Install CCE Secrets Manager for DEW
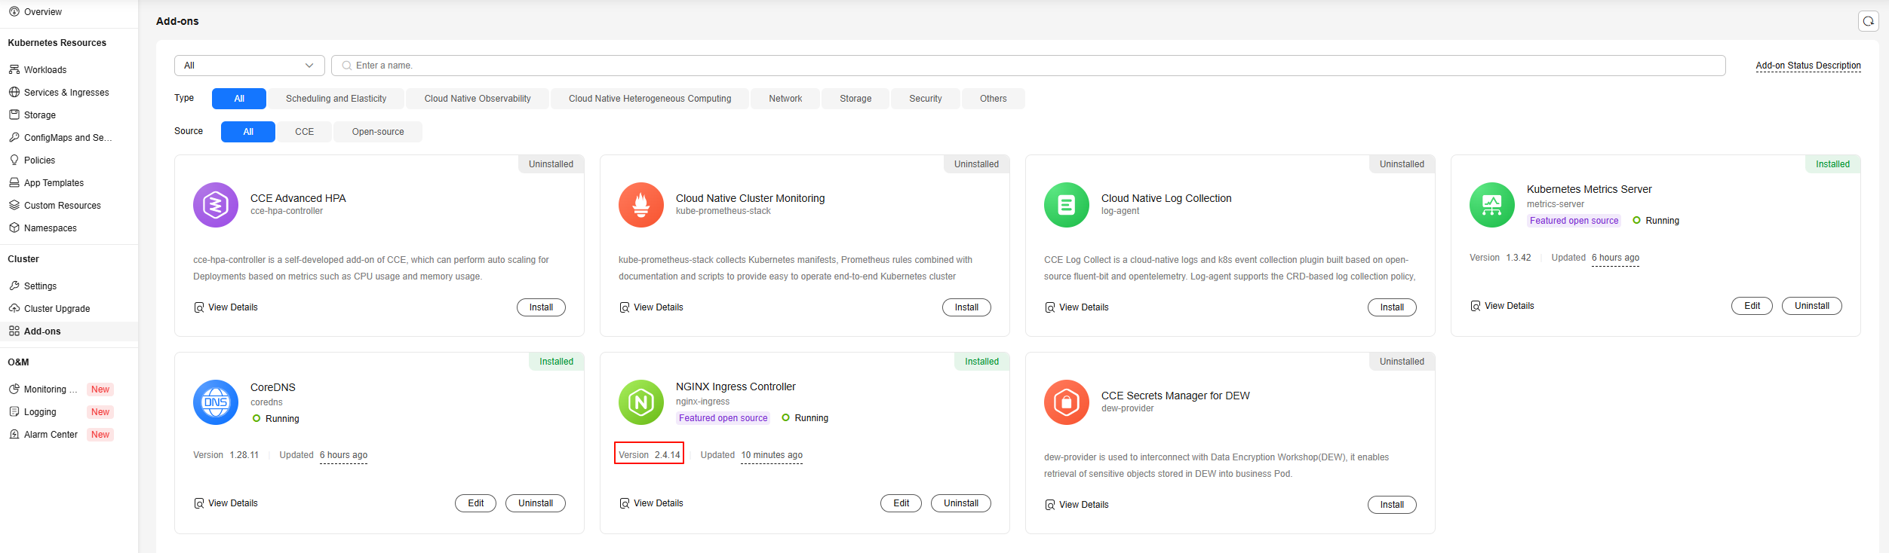The height and width of the screenshot is (553, 1889). click(x=1392, y=505)
